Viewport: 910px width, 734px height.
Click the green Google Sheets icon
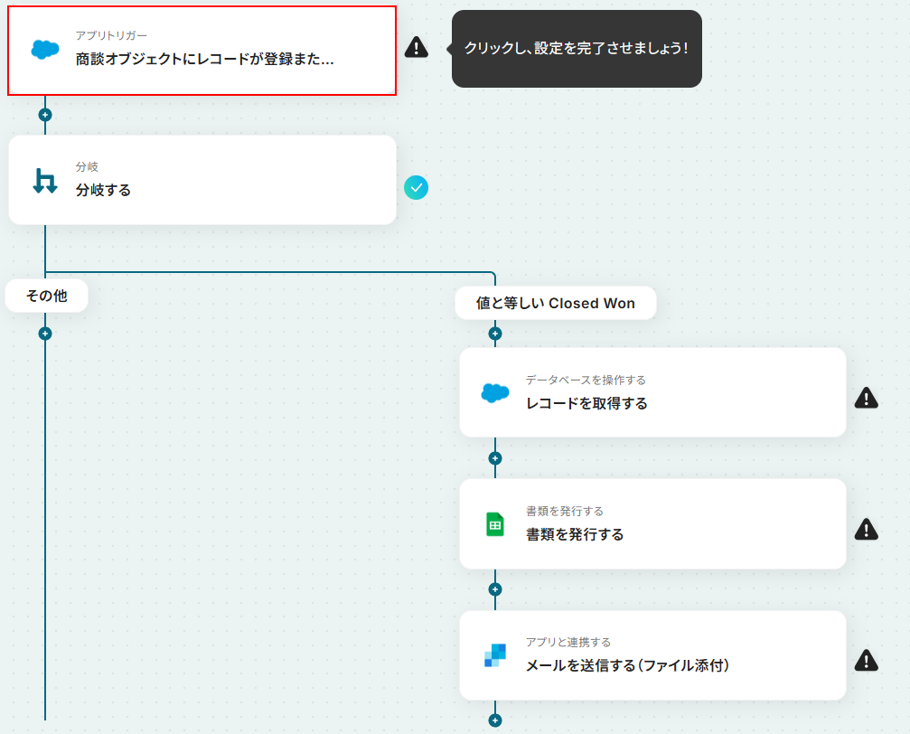pyautogui.click(x=495, y=524)
